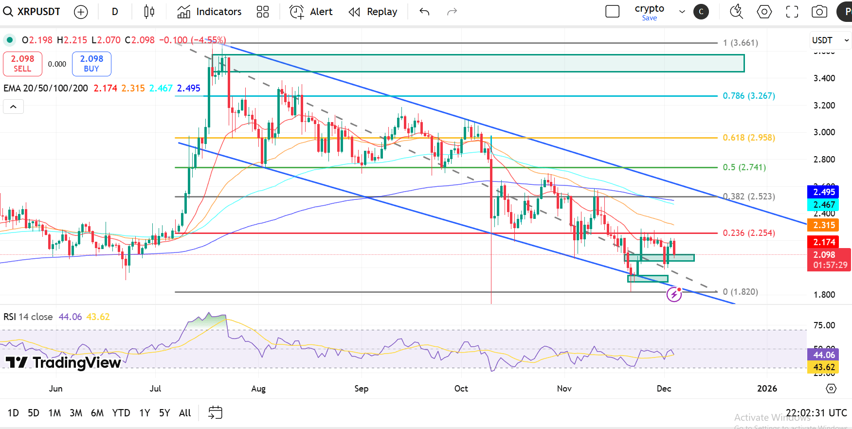The width and height of the screenshot is (852, 429).
Task: Open time zone 22:02:31 UTC
Action: point(816,413)
